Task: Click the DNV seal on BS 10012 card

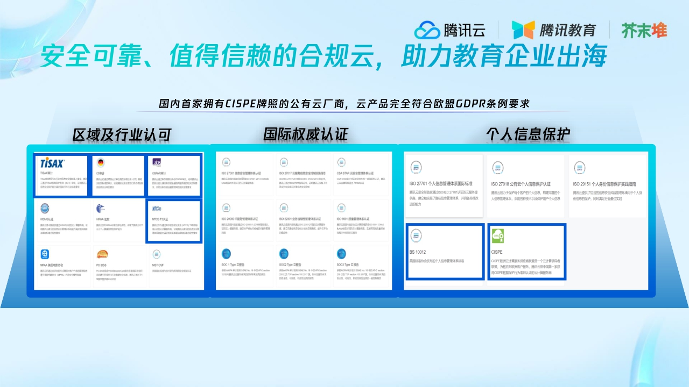Action: (x=416, y=235)
